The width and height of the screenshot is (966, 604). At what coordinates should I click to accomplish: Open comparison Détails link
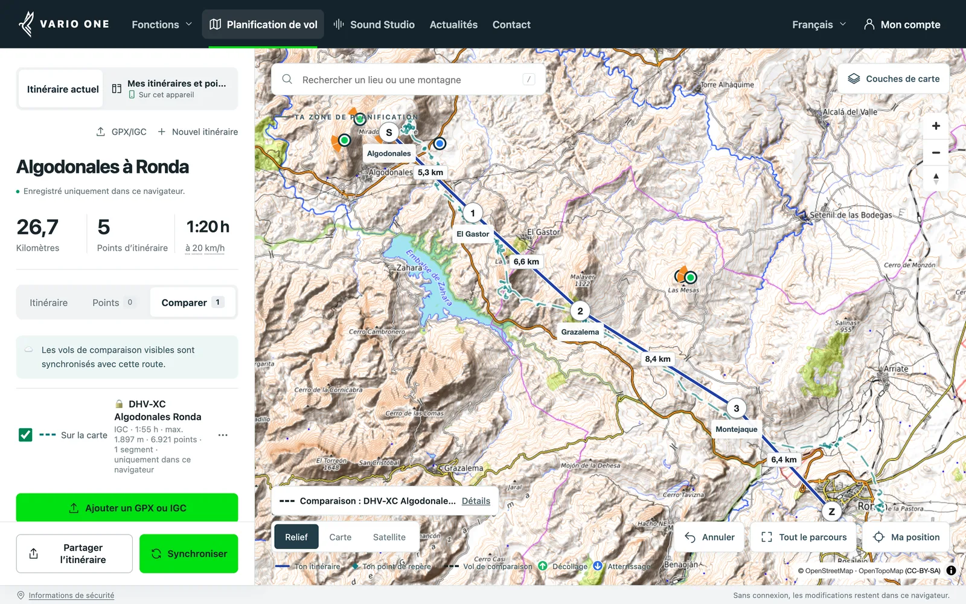tap(476, 501)
